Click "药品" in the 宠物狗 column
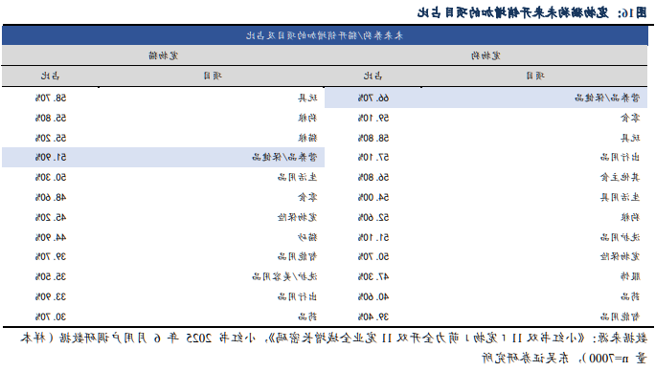655x371 pixels. [630, 296]
